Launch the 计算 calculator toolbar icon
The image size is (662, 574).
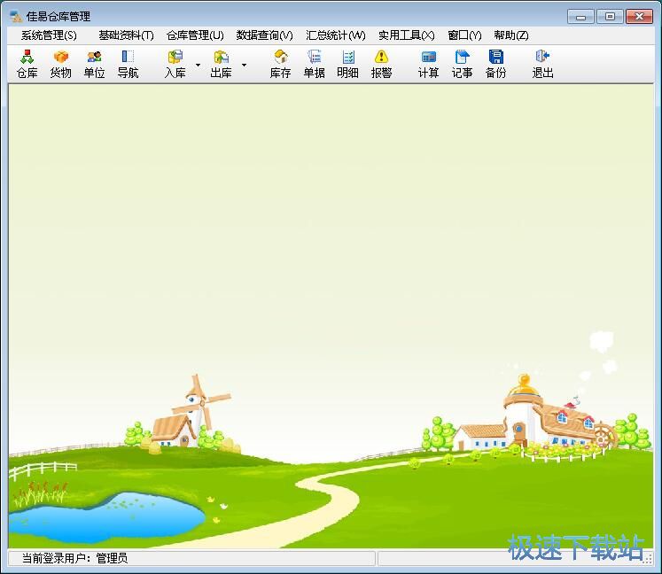click(x=428, y=64)
